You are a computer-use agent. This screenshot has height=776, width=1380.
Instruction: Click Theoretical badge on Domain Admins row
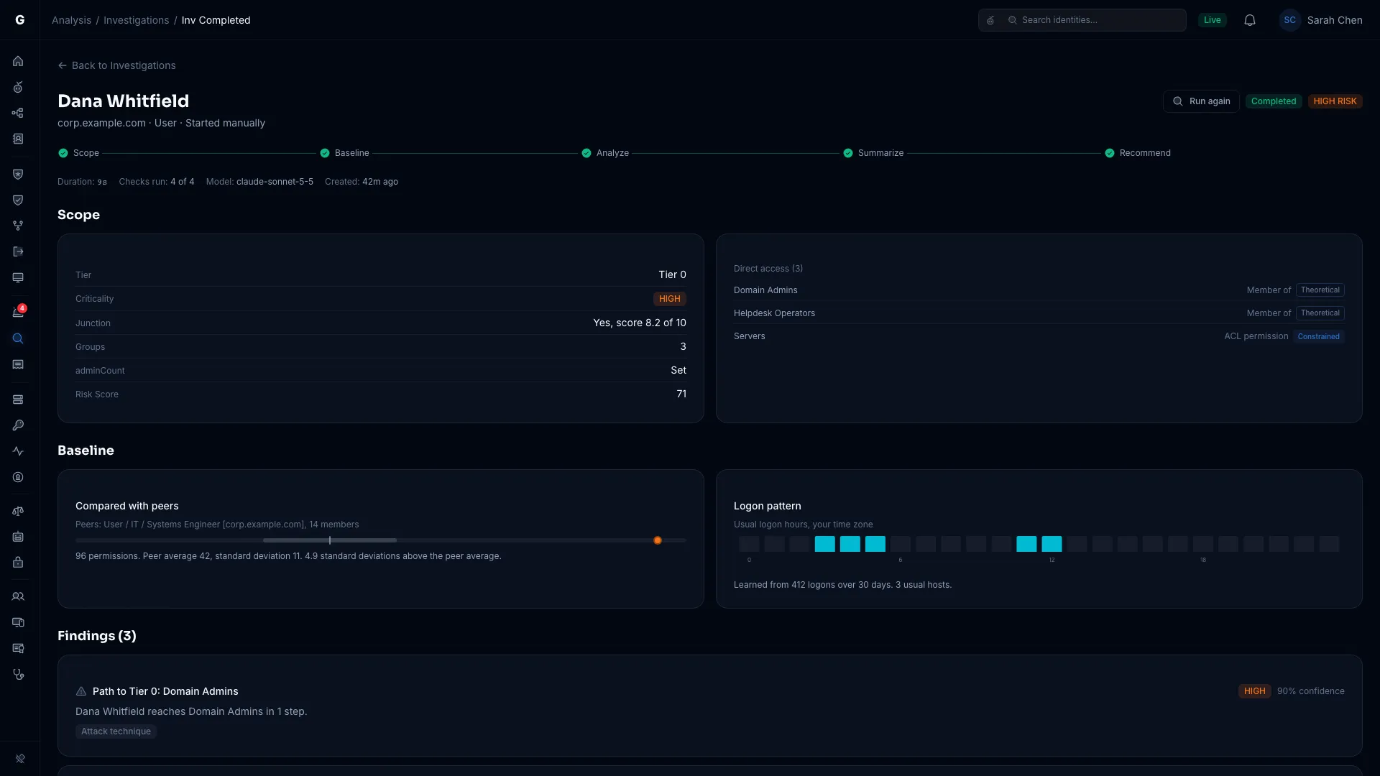[1320, 290]
